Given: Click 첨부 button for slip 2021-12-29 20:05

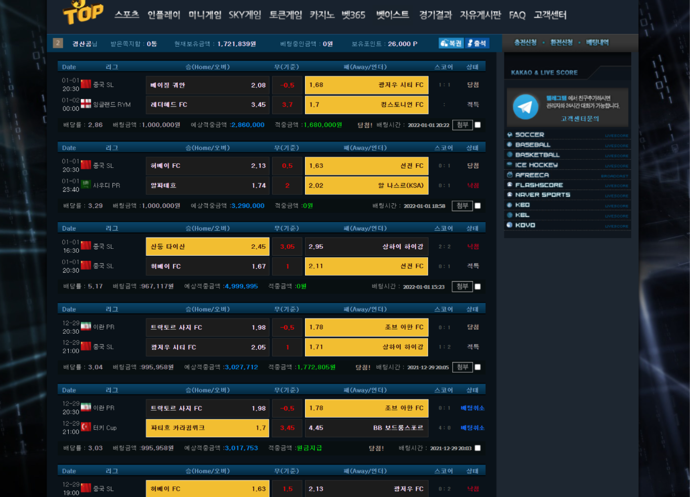Looking at the screenshot, I should (462, 367).
